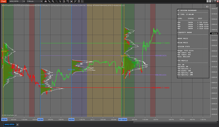Click the small F icon above price axis
This screenshot has width=219, height=127.
pos(217,5)
